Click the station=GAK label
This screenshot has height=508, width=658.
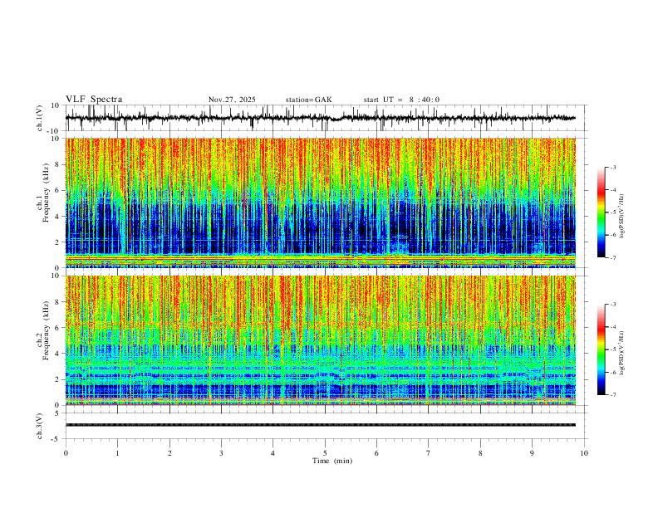[x=308, y=100]
